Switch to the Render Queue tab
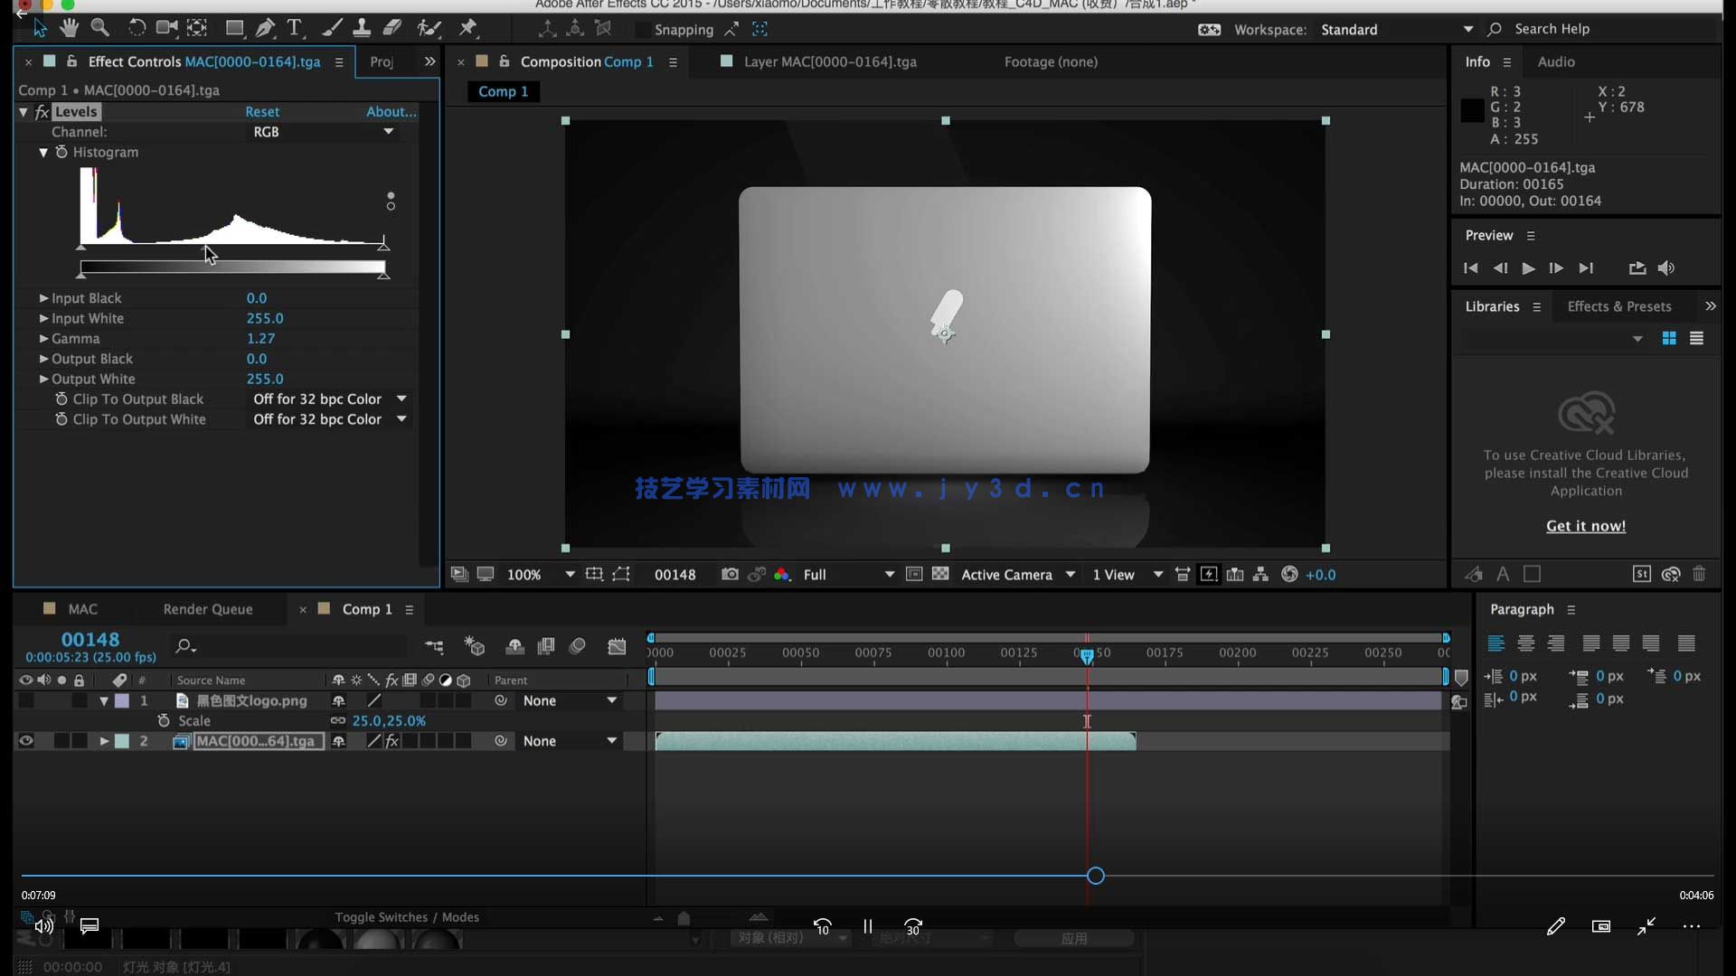The width and height of the screenshot is (1736, 976). click(x=208, y=609)
